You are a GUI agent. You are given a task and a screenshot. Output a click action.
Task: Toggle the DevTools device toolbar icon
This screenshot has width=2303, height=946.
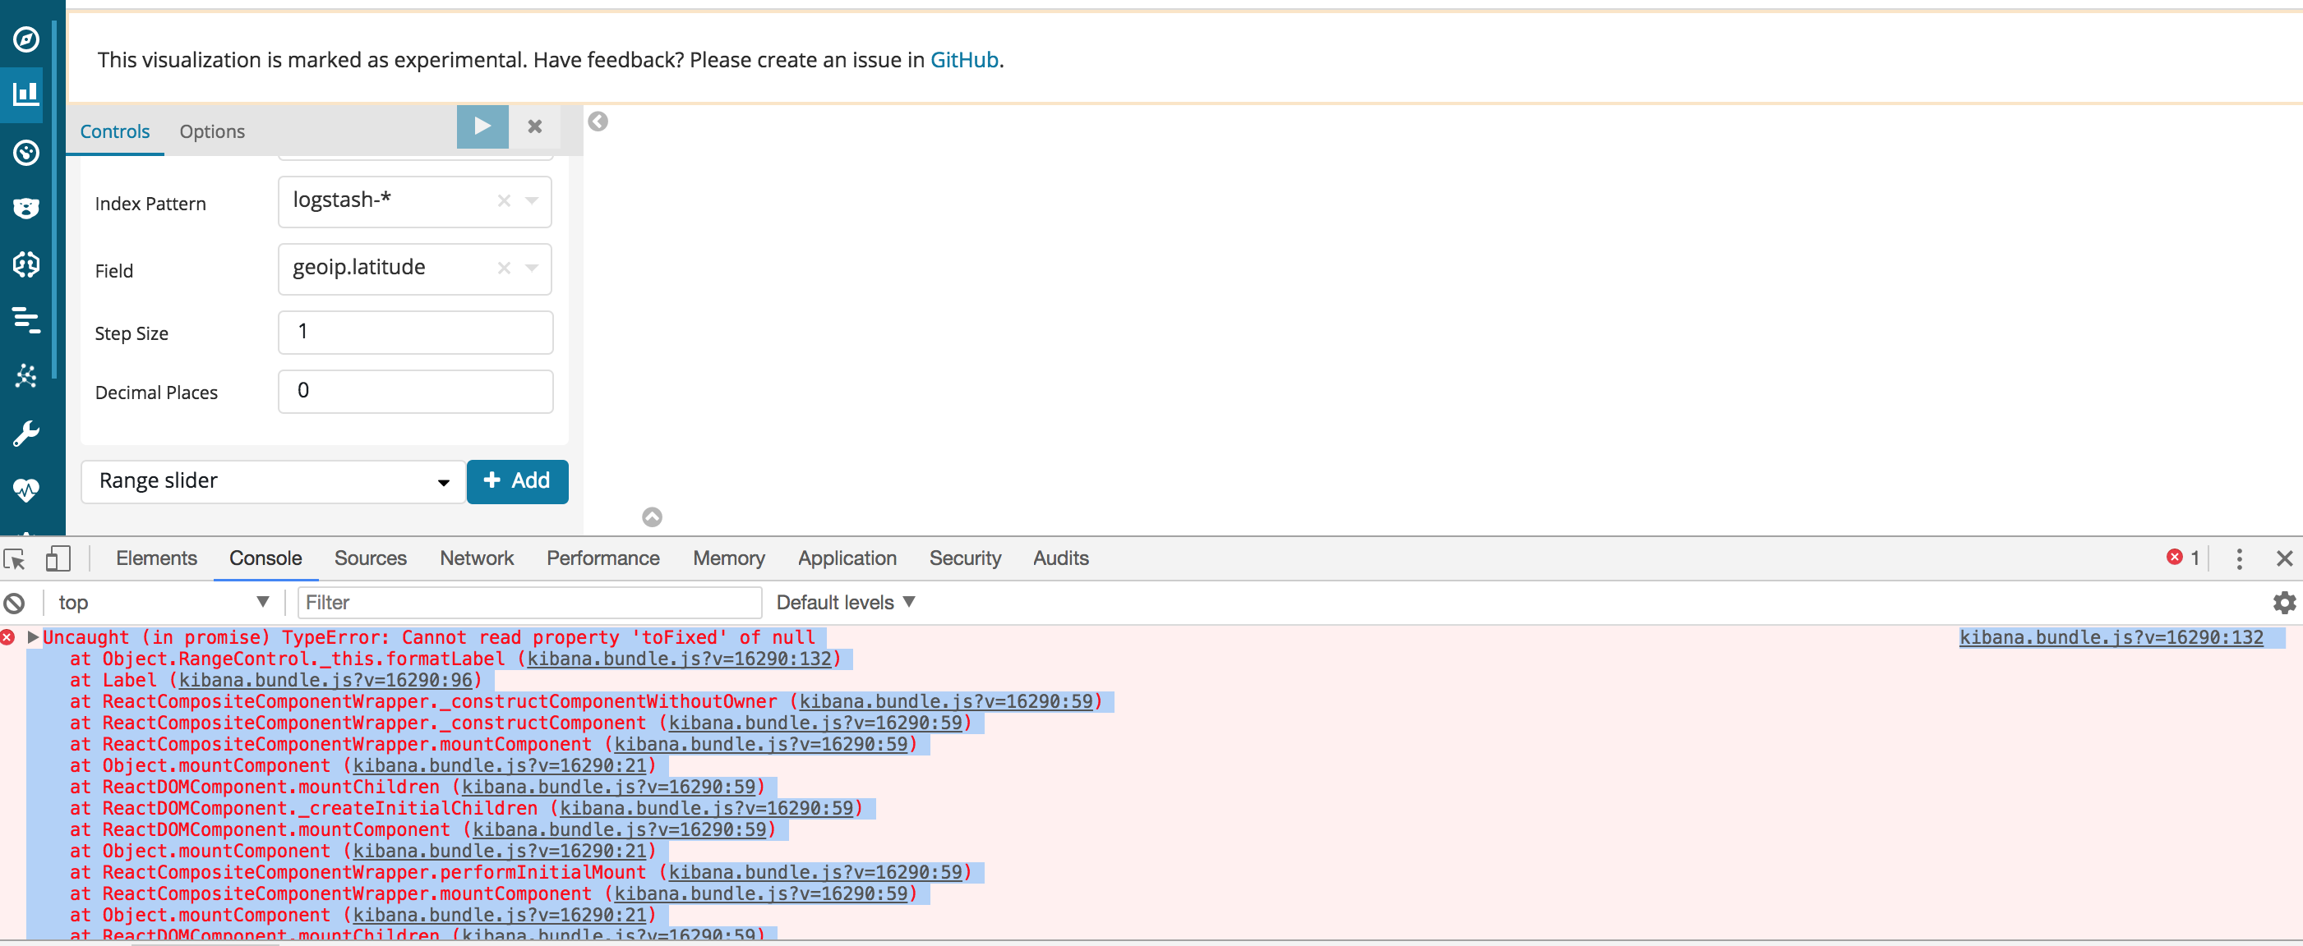[58, 559]
